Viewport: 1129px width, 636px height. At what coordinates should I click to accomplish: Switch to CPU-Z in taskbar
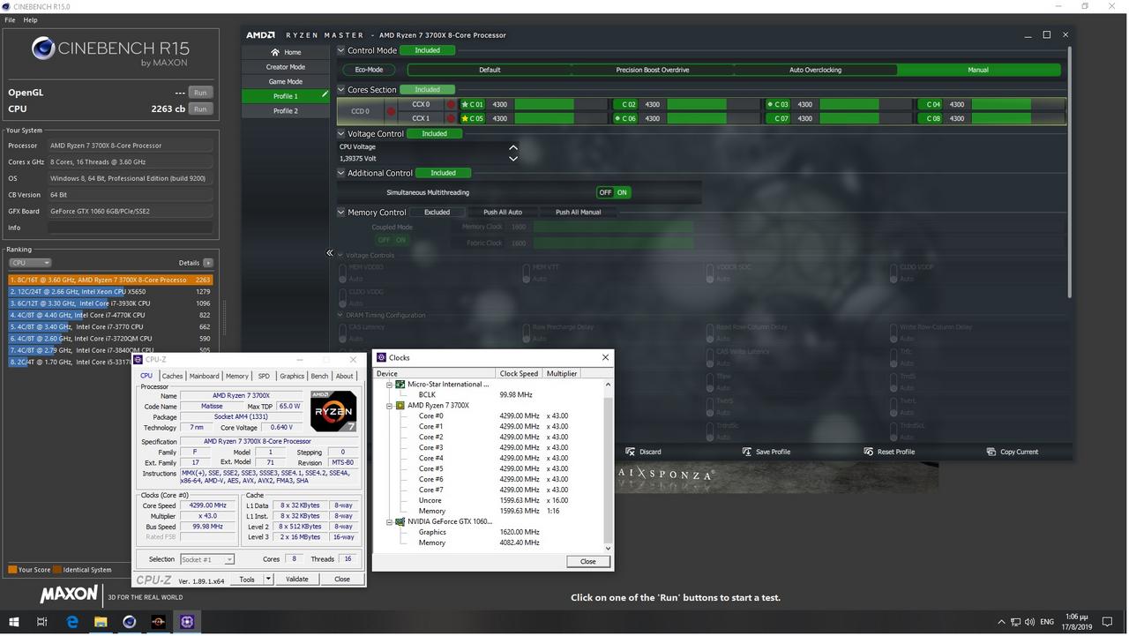[187, 622]
